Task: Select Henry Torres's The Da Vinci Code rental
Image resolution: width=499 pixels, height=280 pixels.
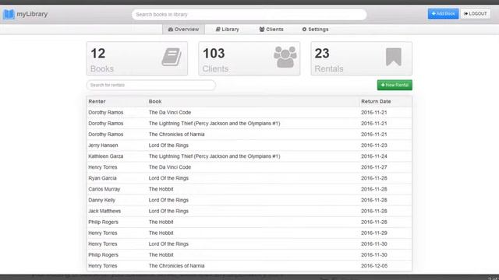Action: tap(249, 167)
